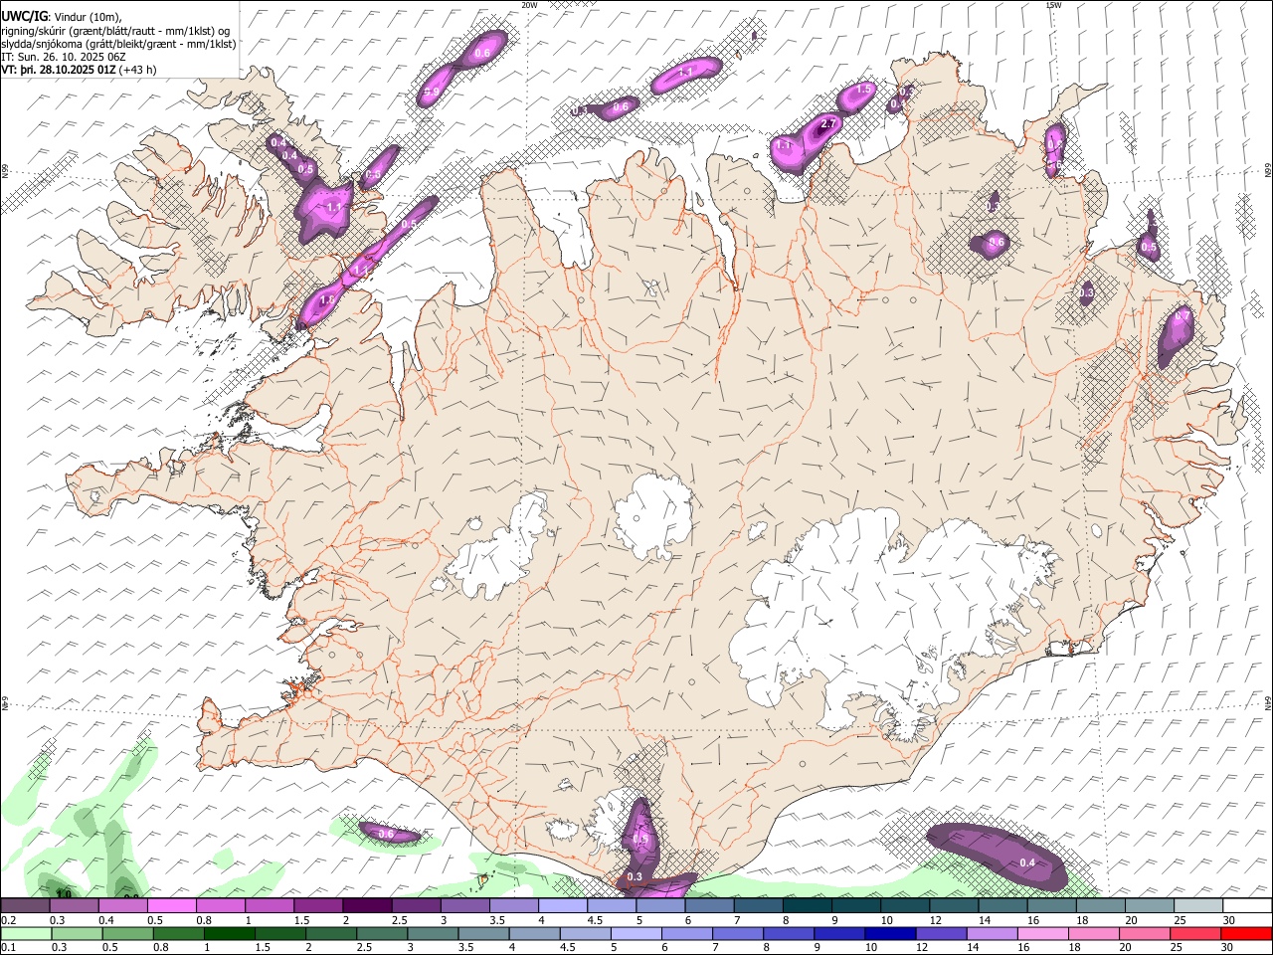Pick the rain legend swatch between 2 and 2.5
Viewport: 1273px width, 955px height.
click(331, 933)
